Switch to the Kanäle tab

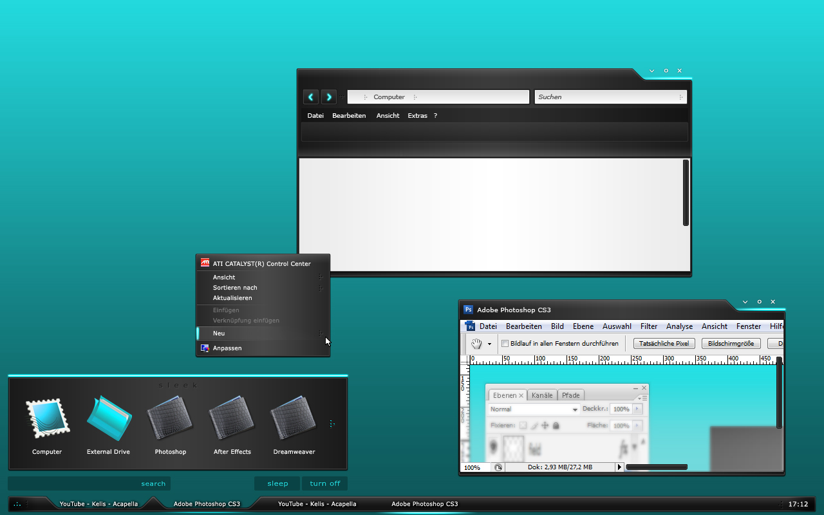(x=542, y=395)
